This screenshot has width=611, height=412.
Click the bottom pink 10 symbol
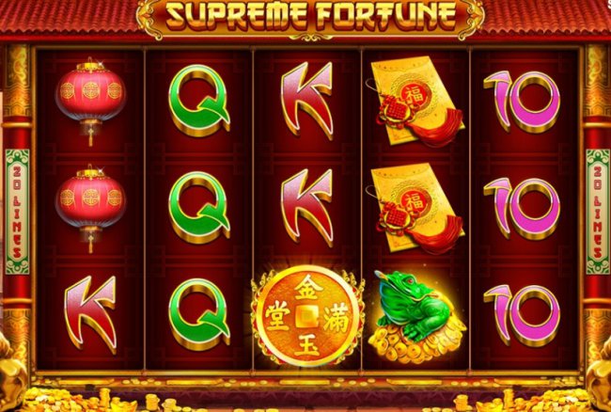tap(522, 315)
